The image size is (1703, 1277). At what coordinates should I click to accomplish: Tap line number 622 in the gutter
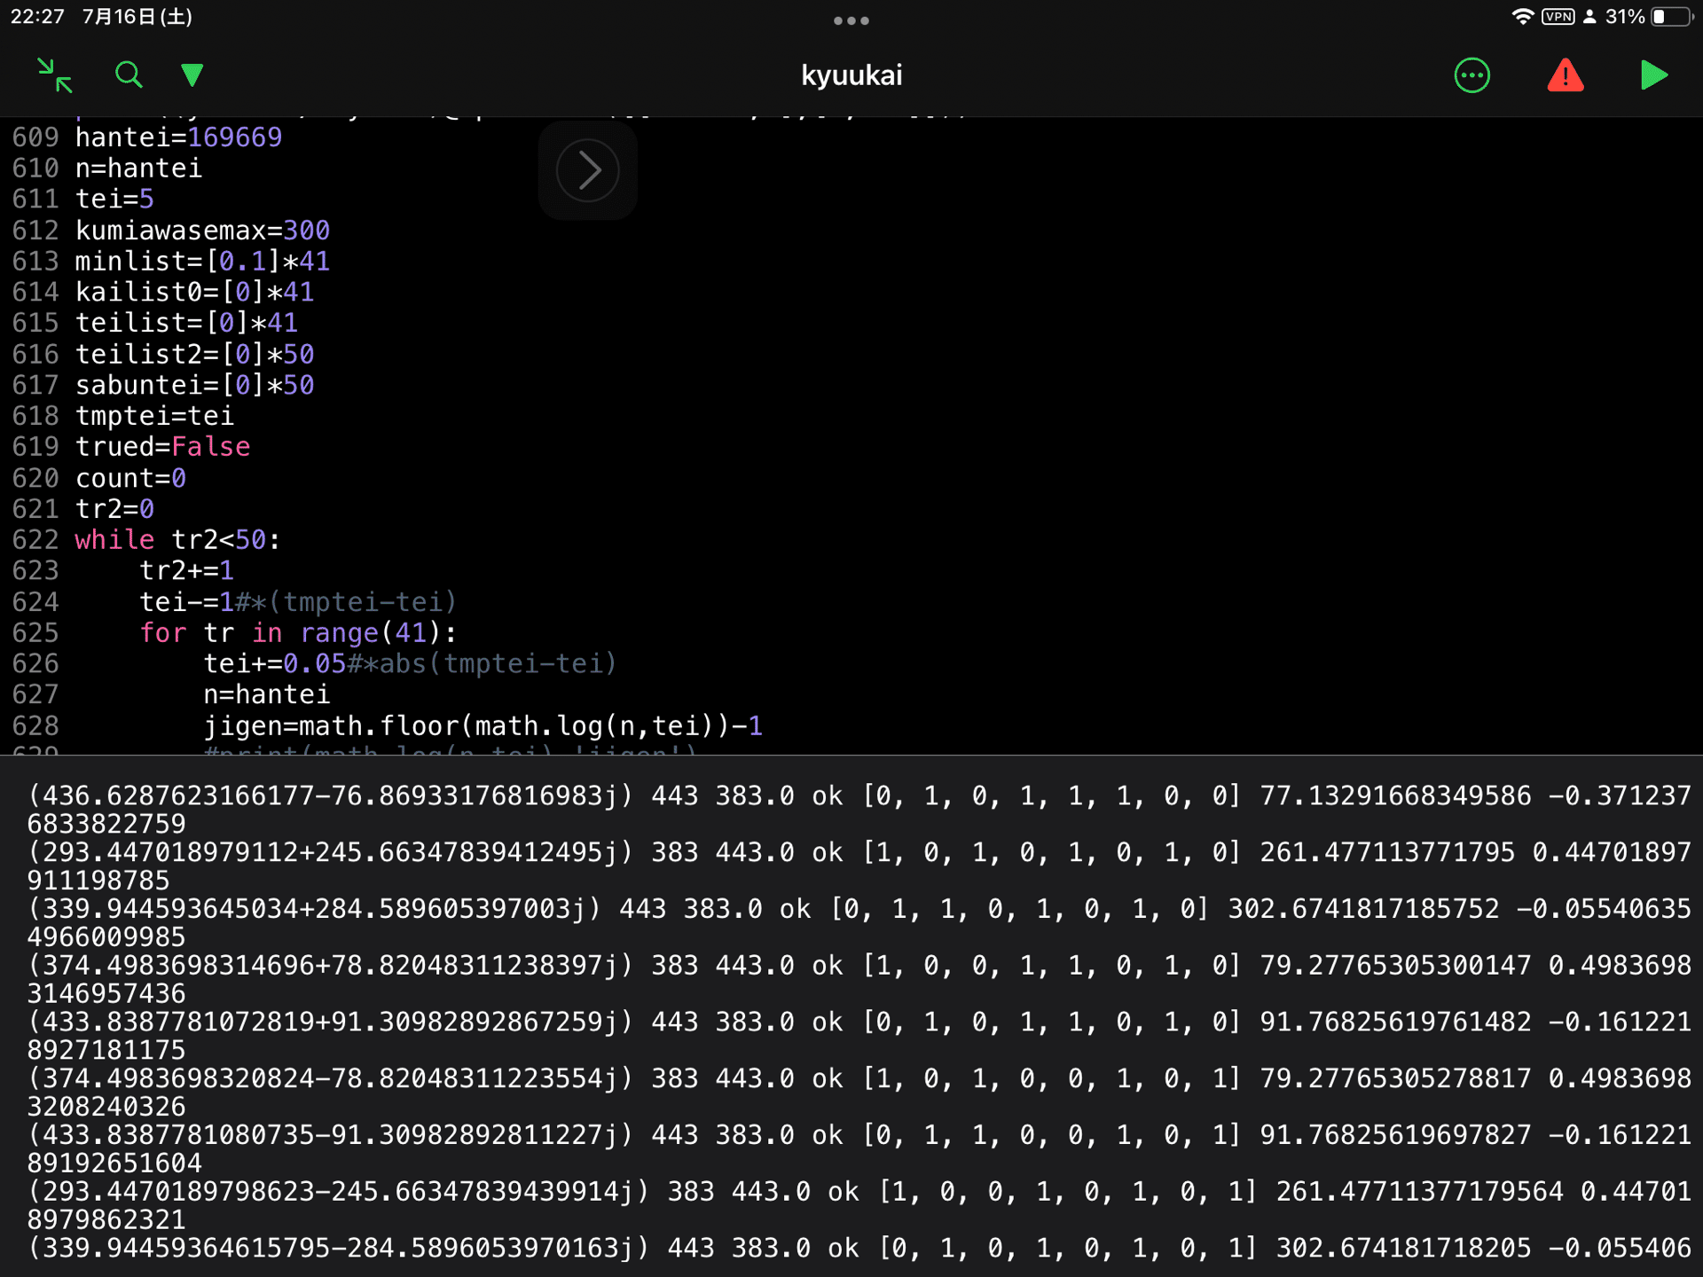coord(35,540)
